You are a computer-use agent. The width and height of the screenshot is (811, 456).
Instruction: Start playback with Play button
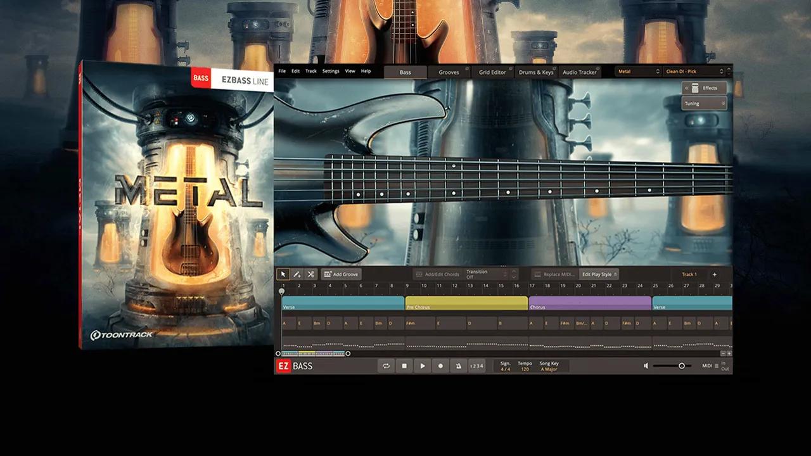click(423, 366)
